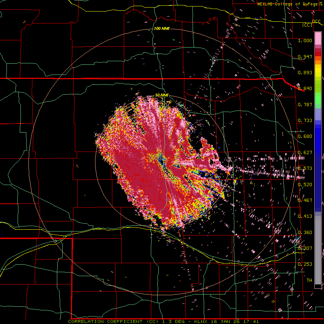Select the 0.947 color scale value
The height and width of the screenshot is (324, 324).
pos(305,57)
